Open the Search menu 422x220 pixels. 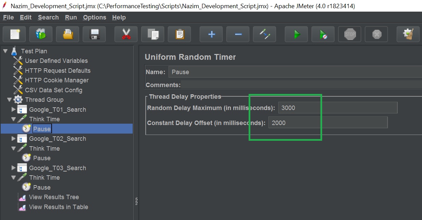[48, 17]
